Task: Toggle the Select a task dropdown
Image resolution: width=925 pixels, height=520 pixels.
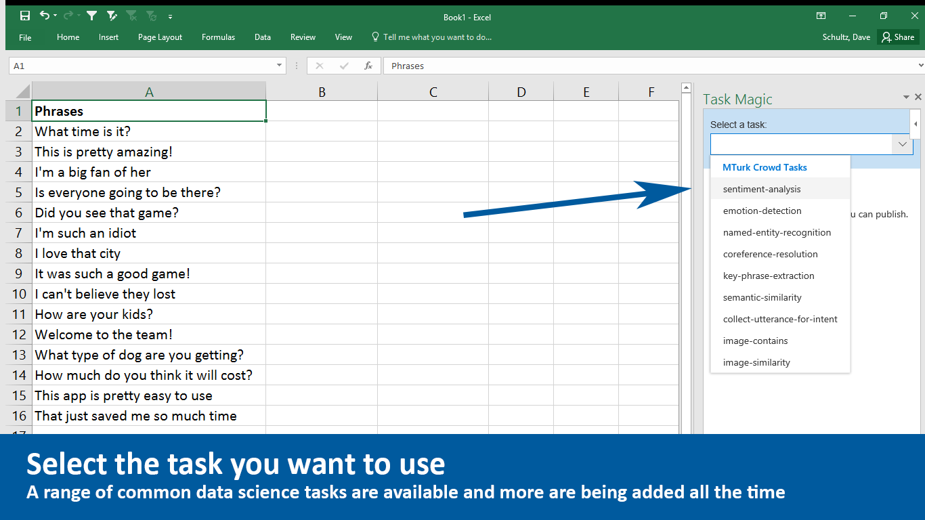Action: [903, 144]
